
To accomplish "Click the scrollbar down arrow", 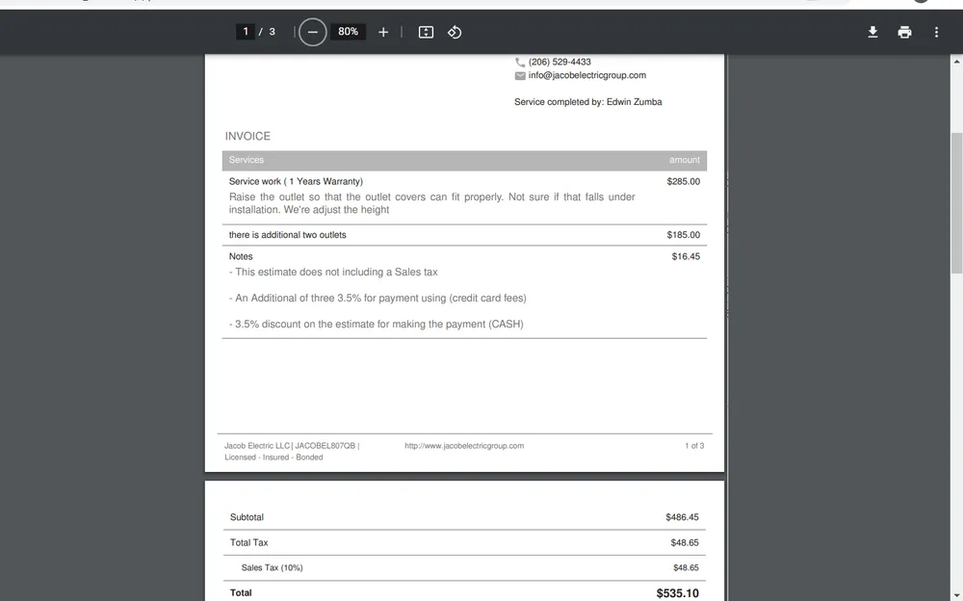I will pyautogui.click(x=955, y=594).
